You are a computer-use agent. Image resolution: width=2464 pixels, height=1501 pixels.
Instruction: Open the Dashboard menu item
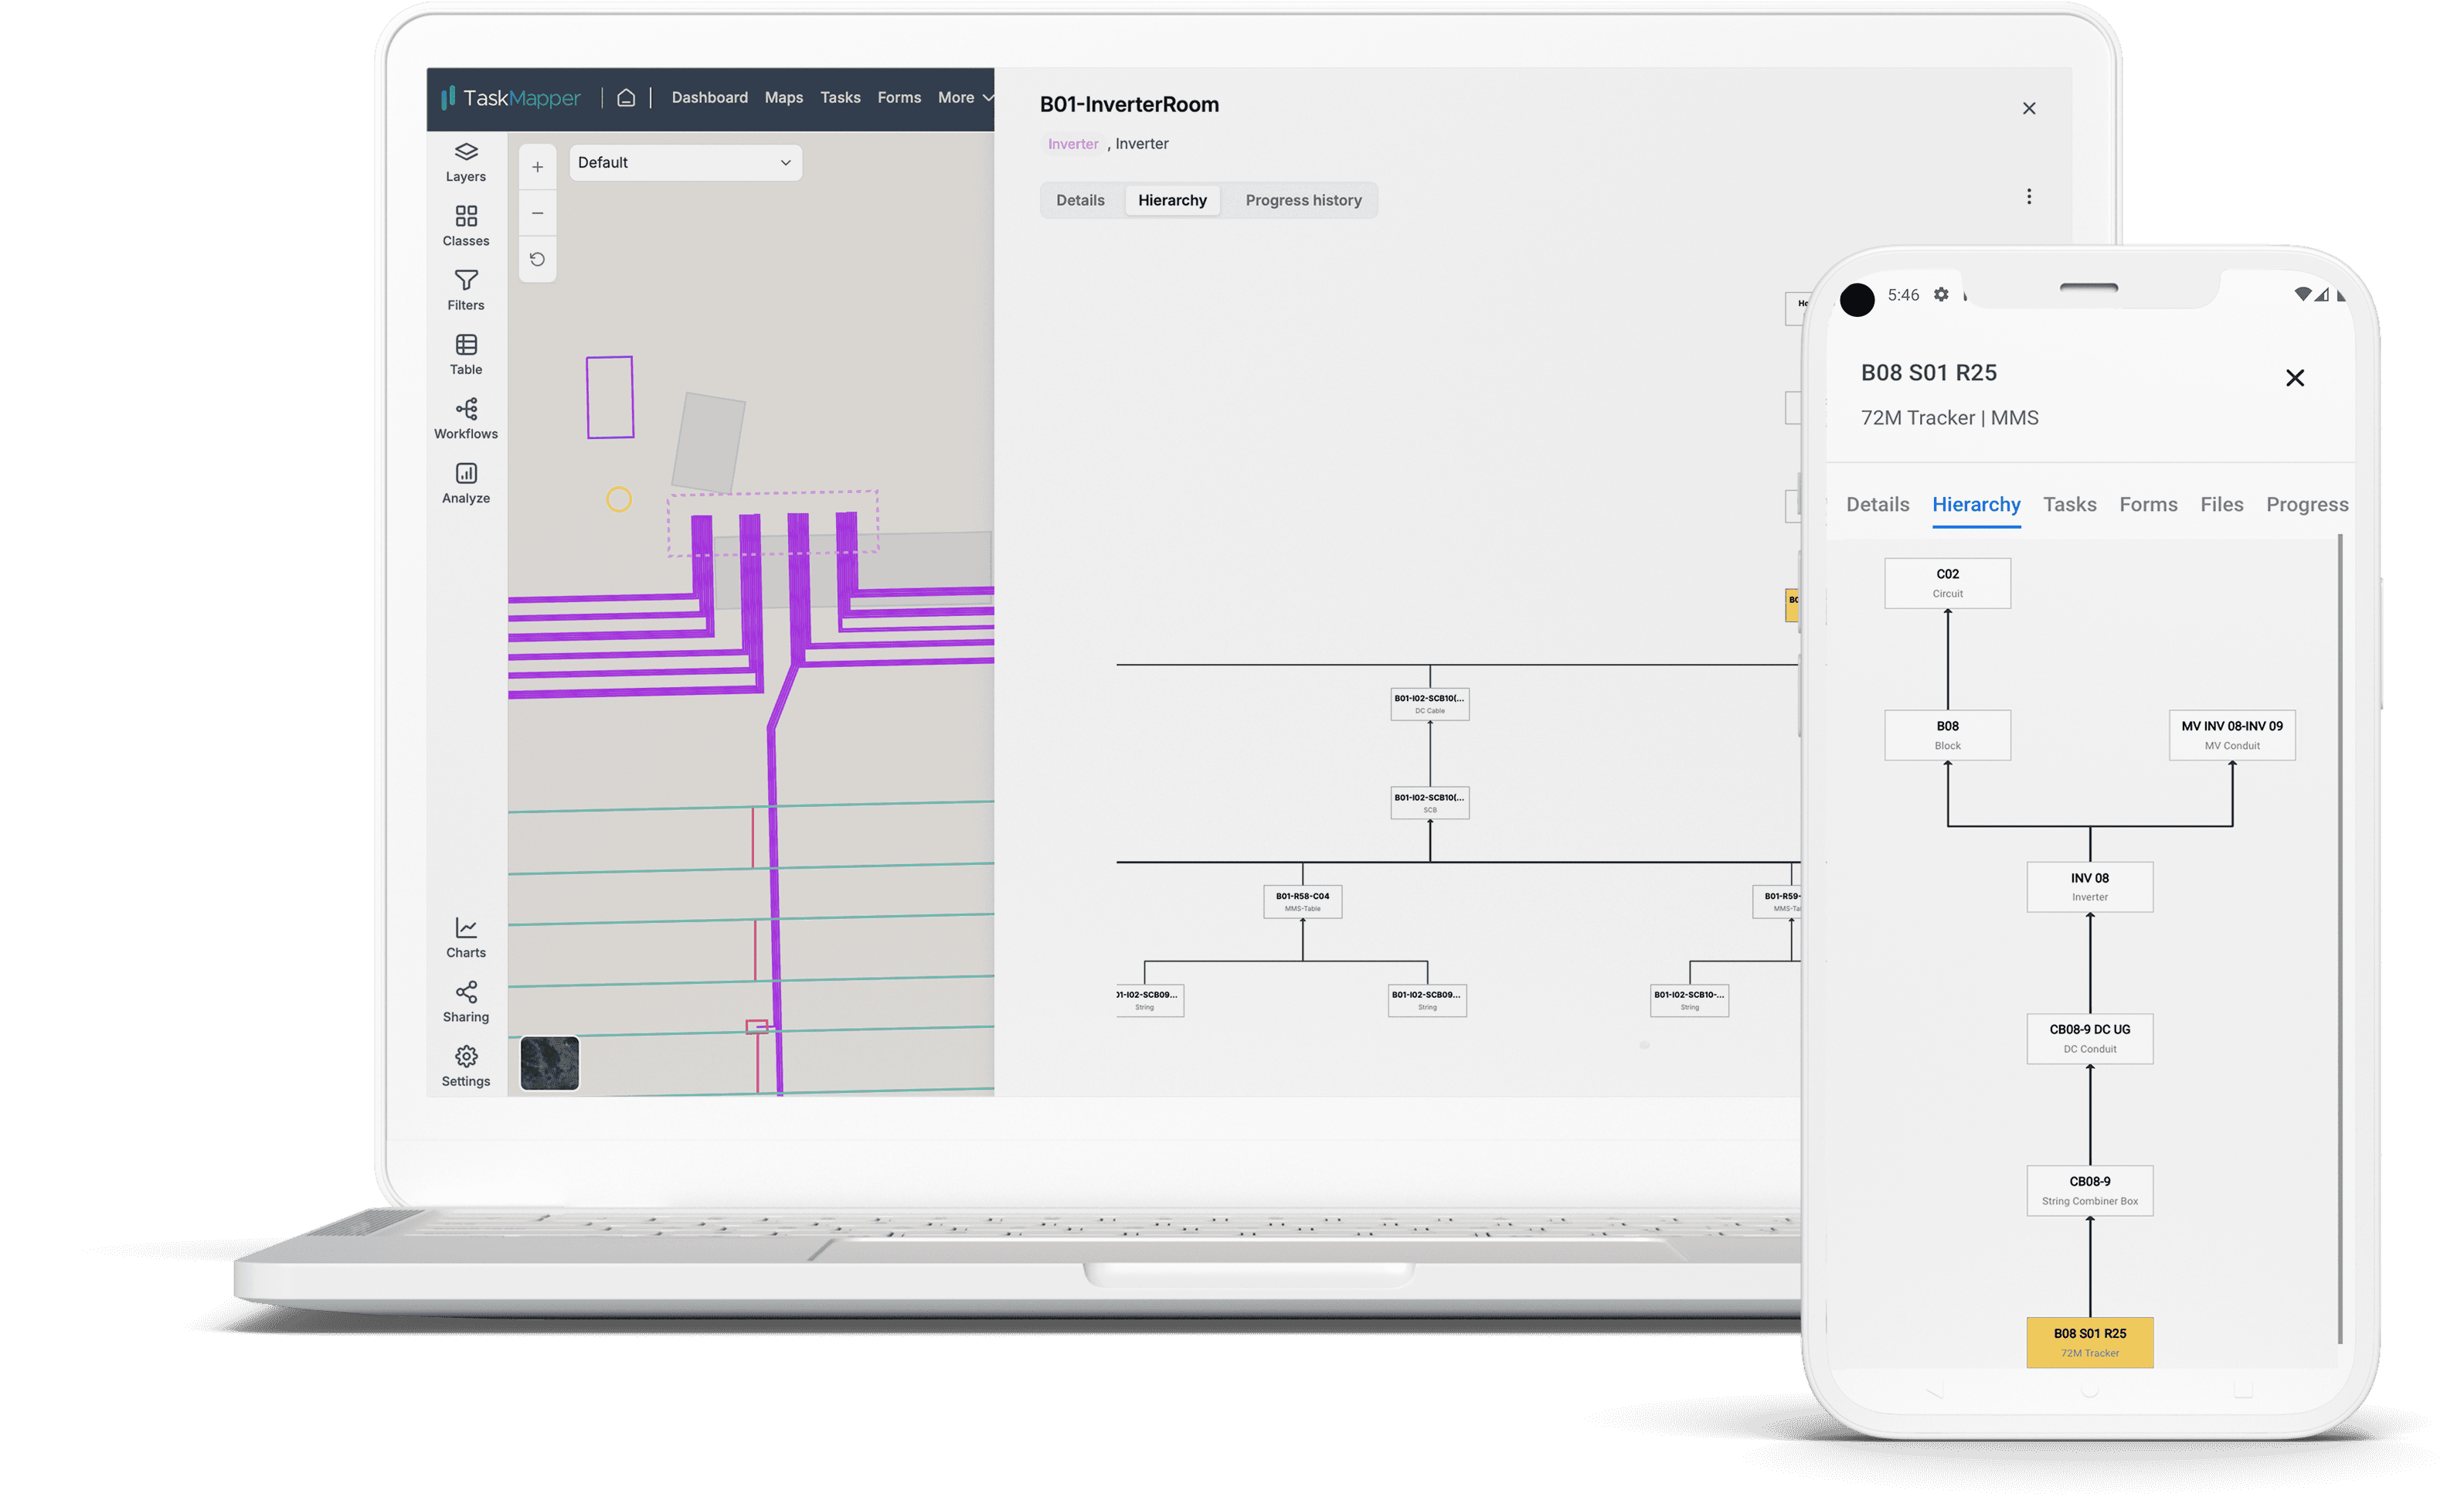[x=709, y=97]
